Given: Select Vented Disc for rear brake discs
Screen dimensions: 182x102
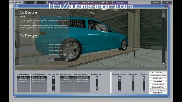Looking at the screenshot, I should pyautogui.click(x=67, y=79).
